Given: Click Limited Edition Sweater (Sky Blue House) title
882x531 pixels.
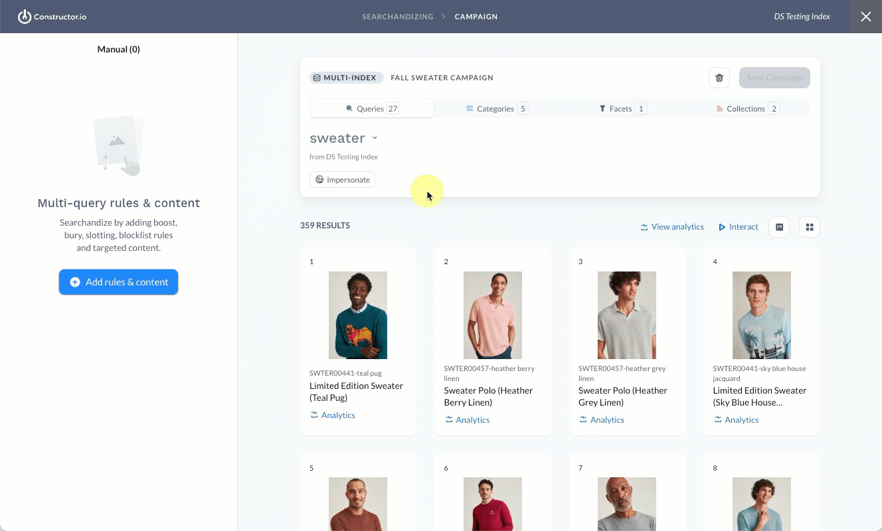Looking at the screenshot, I should (x=760, y=396).
